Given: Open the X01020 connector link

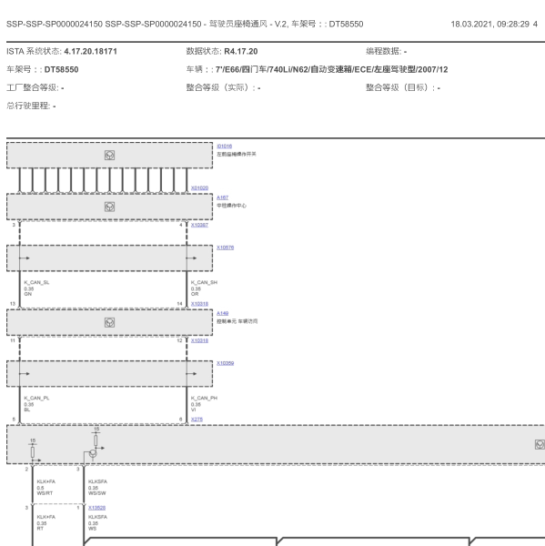Looking at the screenshot, I should 199,188.
